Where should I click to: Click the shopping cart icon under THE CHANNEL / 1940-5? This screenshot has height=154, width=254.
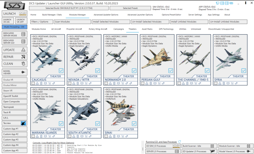[x=196, y=83]
